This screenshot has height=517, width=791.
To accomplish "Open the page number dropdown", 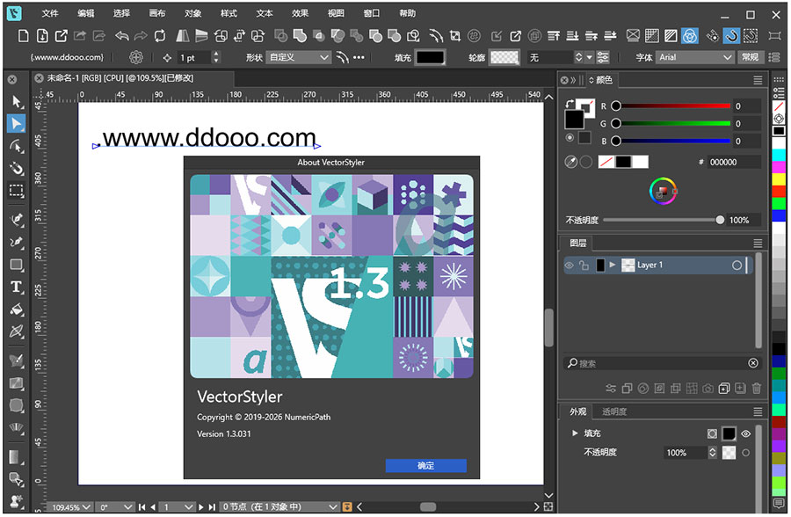I will 177,507.
